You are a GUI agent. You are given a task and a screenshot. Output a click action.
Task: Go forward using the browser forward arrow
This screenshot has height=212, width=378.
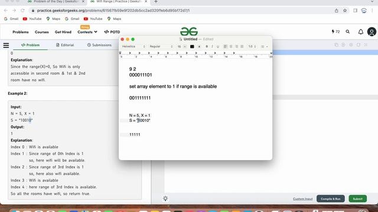pos(14,11)
